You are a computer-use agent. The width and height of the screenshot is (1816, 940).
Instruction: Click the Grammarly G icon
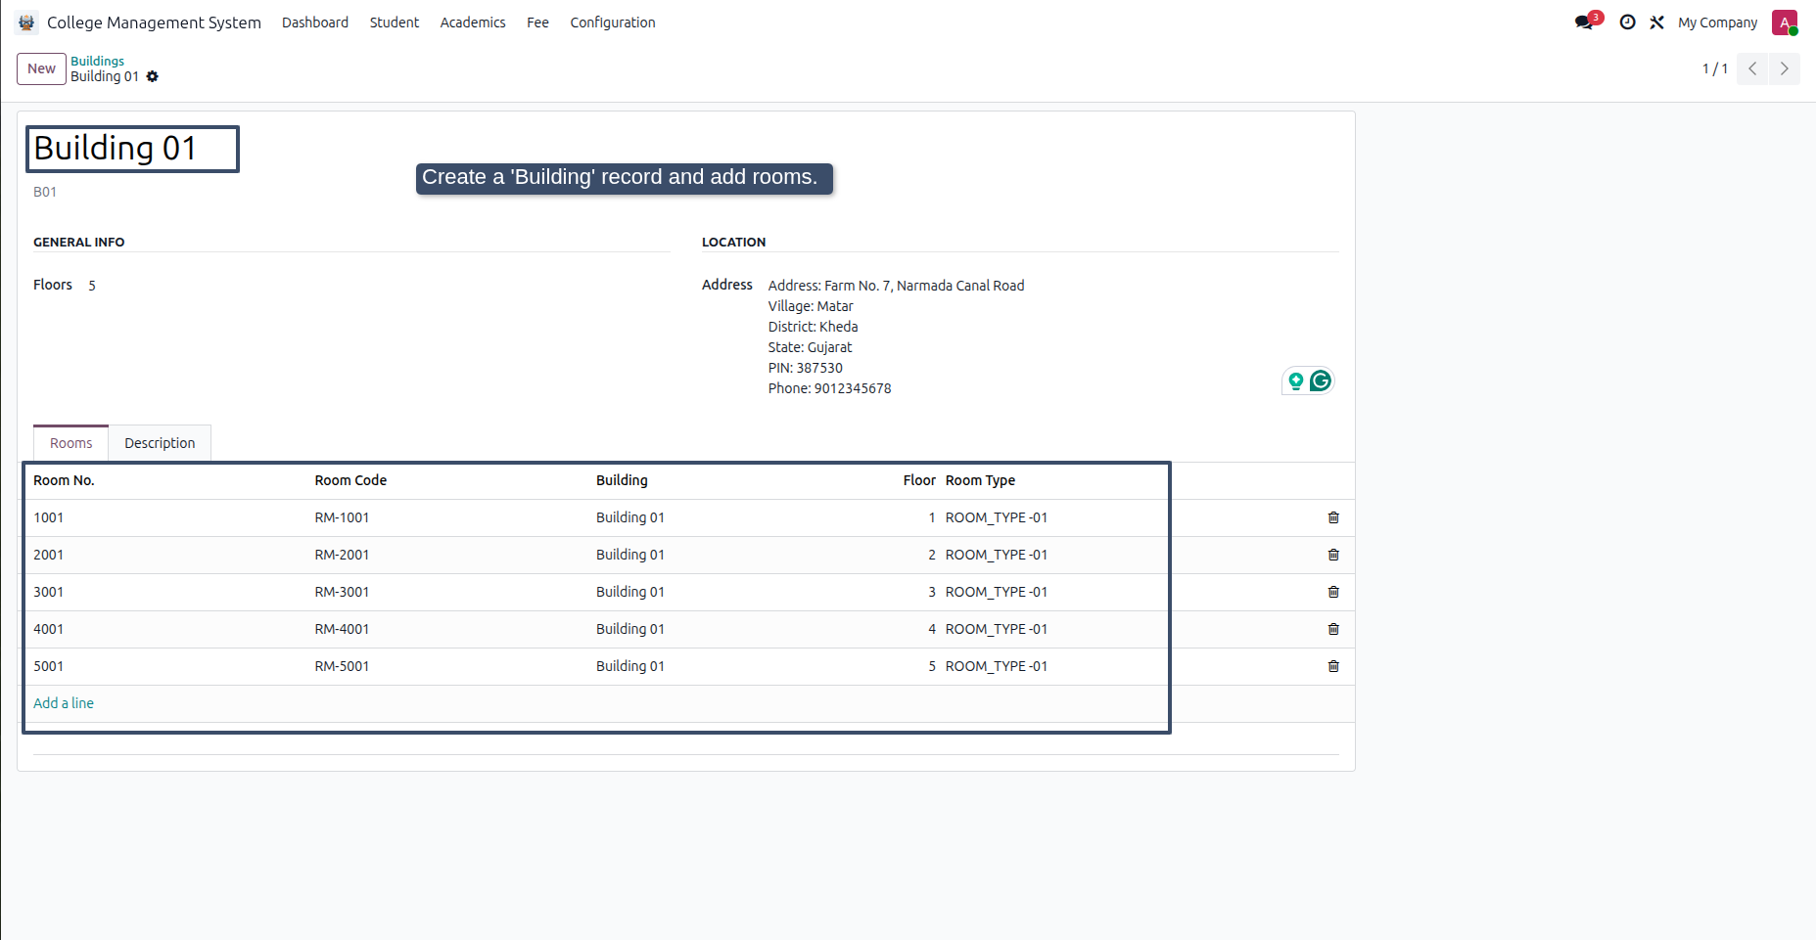(1321, 380)
